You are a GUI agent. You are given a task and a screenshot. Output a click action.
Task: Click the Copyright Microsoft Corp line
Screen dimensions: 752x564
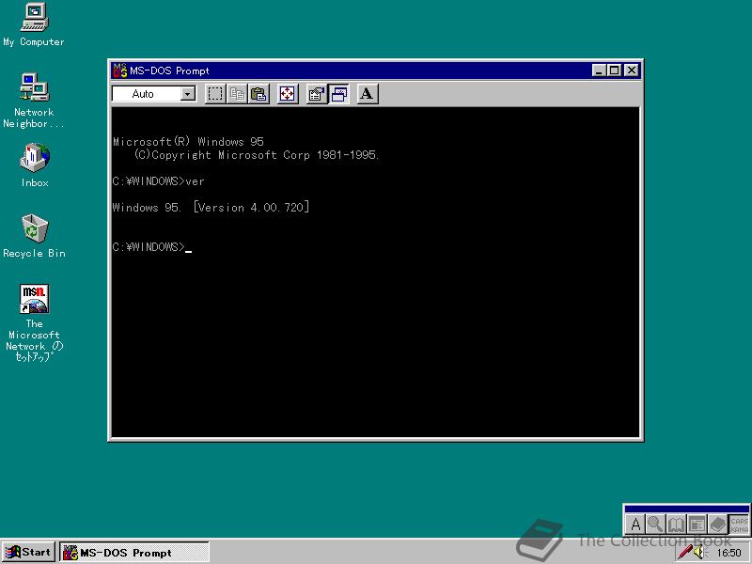point(257,155)
